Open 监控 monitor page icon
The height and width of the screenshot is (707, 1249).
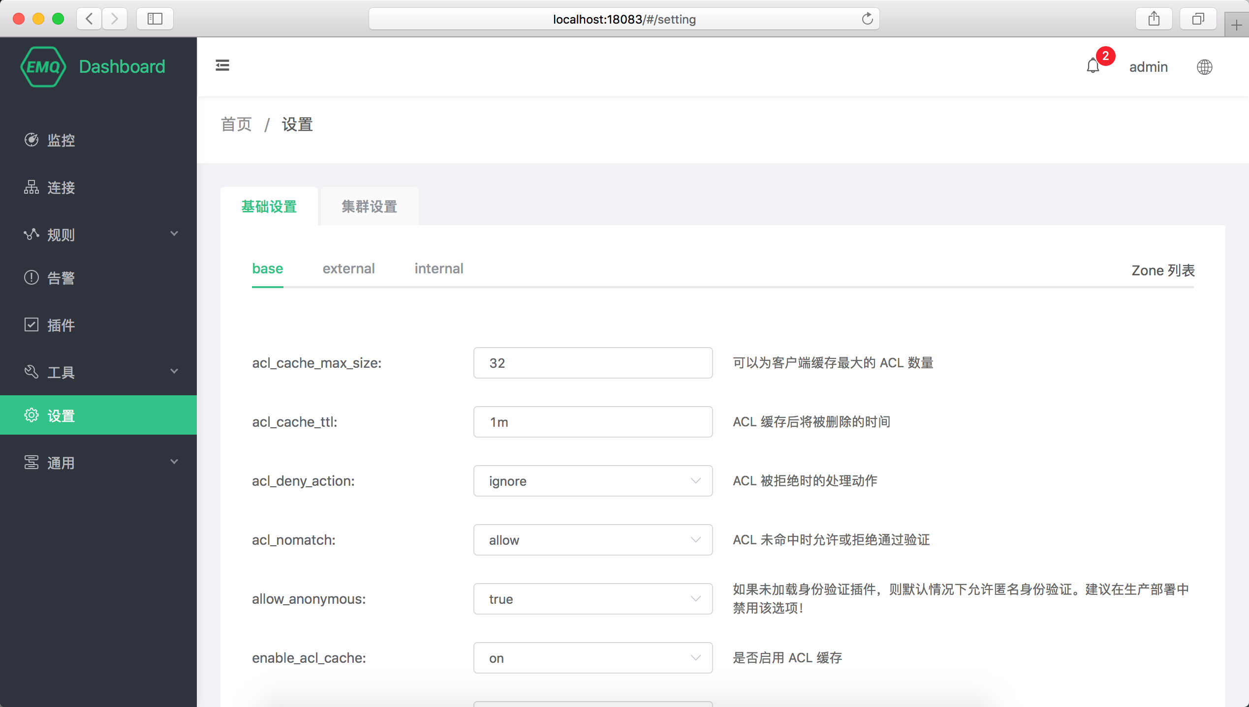[x=31, y=140]
